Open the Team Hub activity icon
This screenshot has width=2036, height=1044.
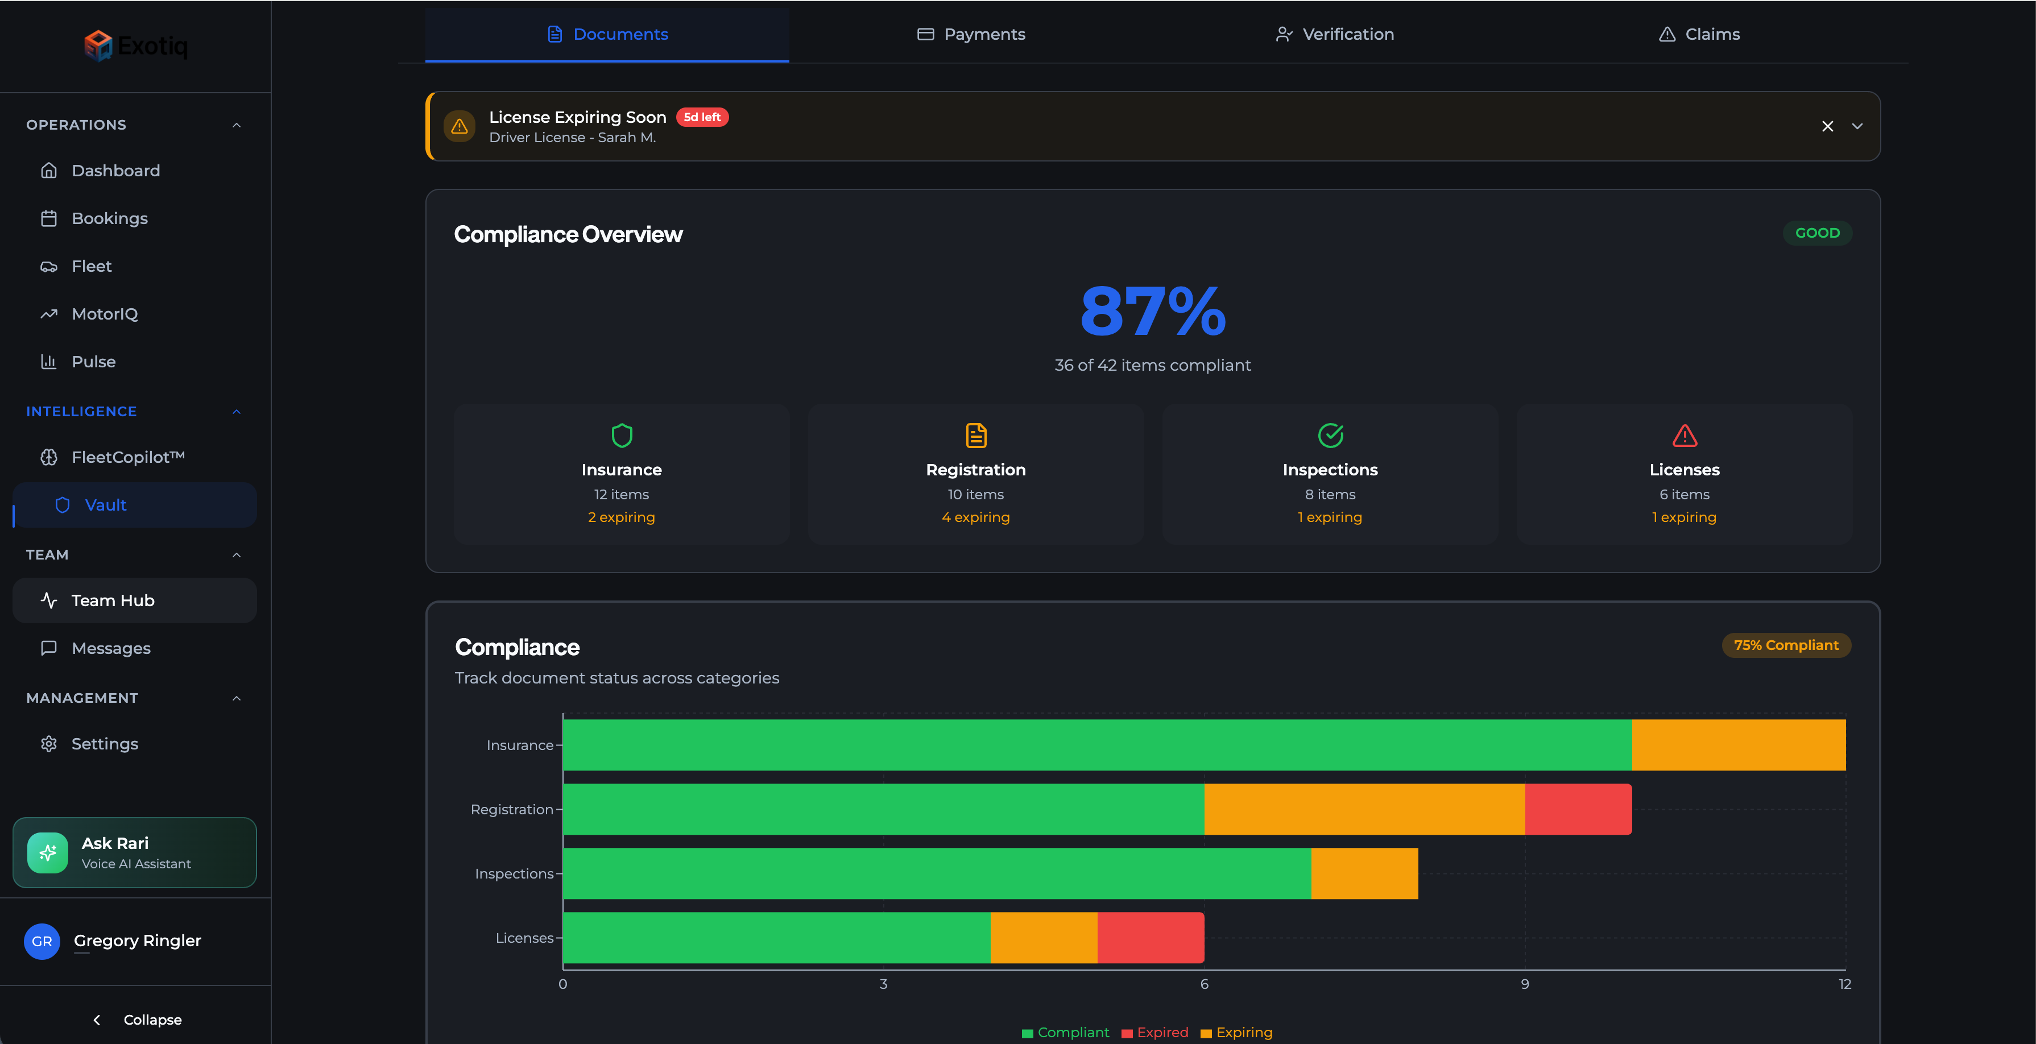(49, 600)
